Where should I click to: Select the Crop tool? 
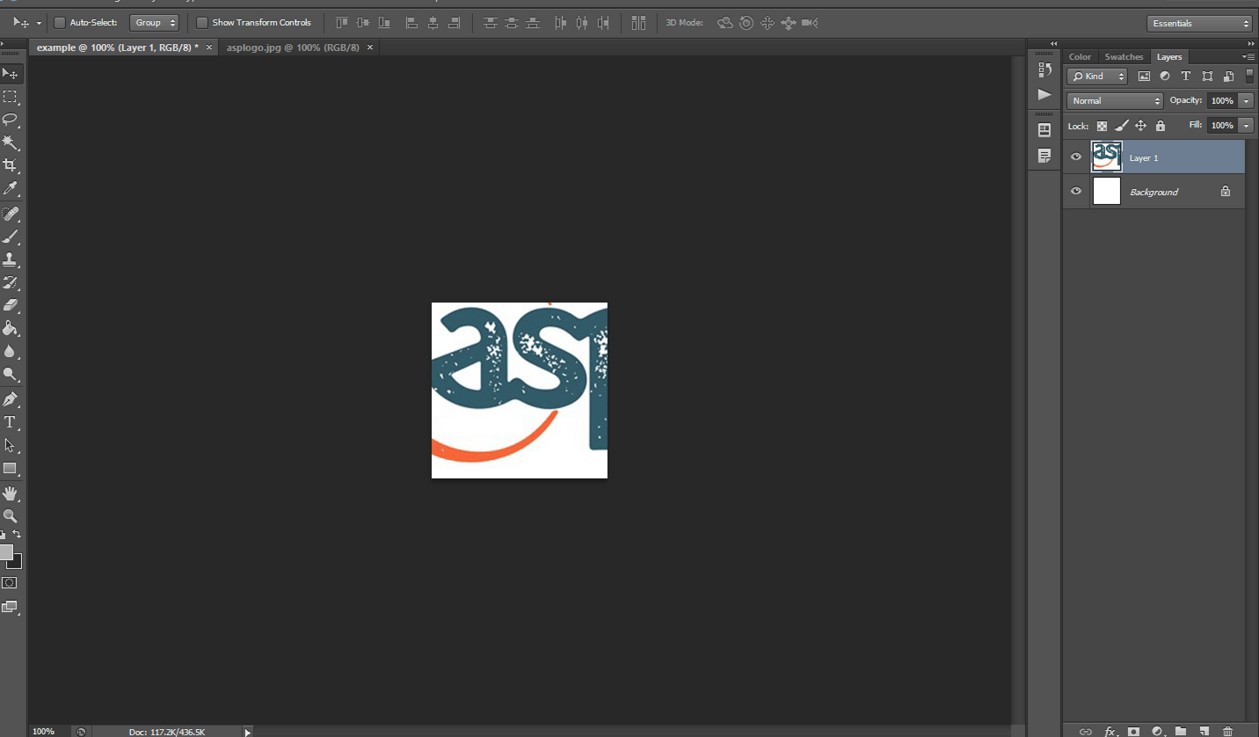tap(11, 165)
